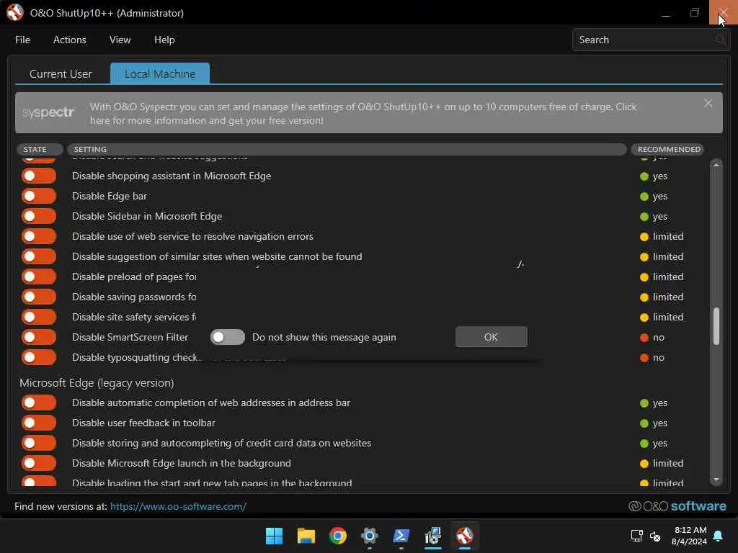The height and width of the screenshot is (553, 738).
Task: Toggle Disable preload of pages switch
Action: coord(39,277)
